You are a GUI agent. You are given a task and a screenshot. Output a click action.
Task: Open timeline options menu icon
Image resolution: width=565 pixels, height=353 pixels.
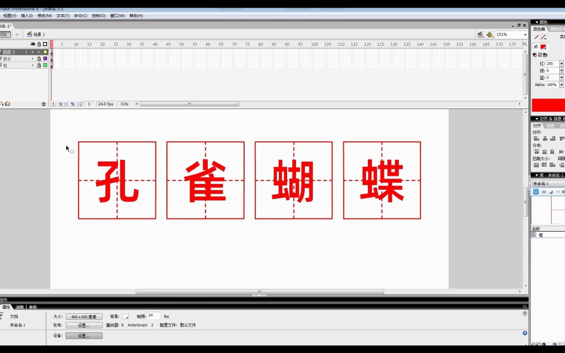coord(525,44)
